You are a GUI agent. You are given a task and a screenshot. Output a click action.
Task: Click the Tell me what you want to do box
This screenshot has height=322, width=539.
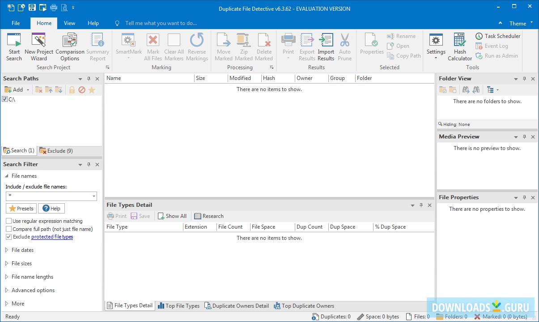pos(161,23)
